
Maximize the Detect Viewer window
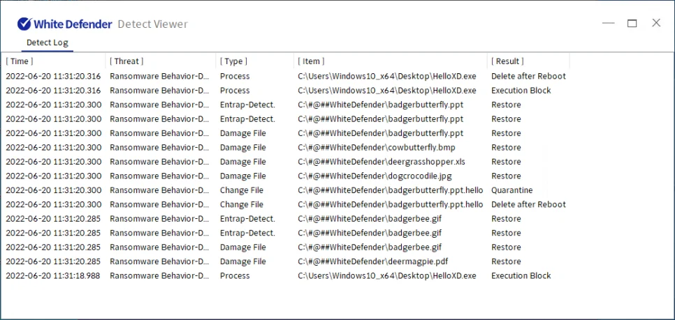coord(632,23)
